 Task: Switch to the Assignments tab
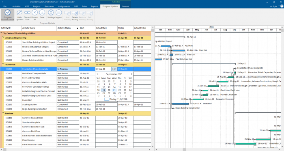[x=64, y=6]
